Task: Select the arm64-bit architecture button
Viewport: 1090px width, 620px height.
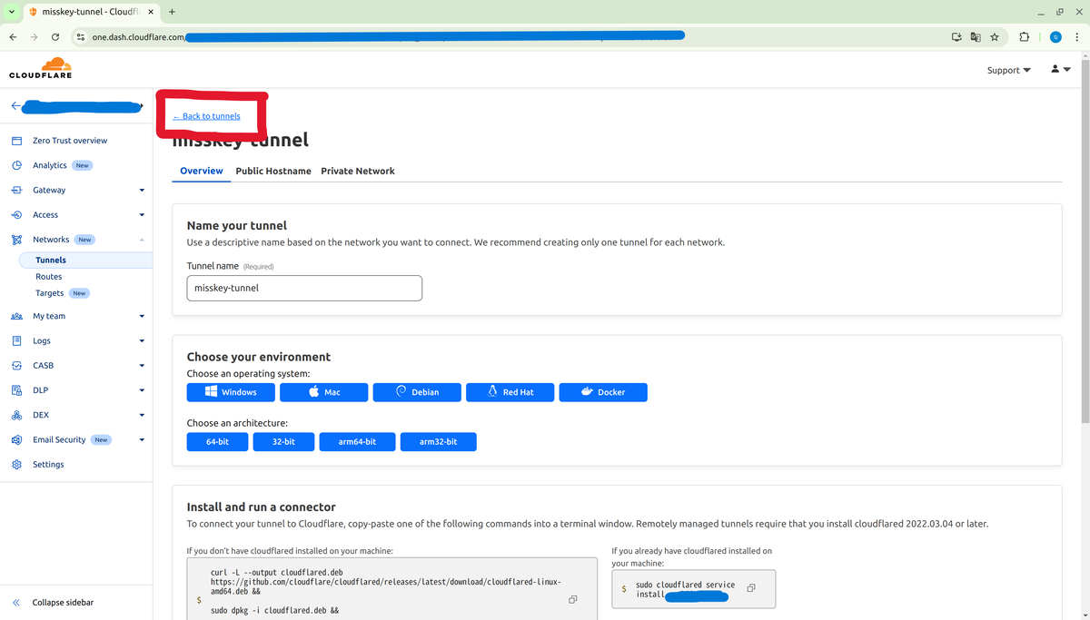Action: [x=357, y=442]
